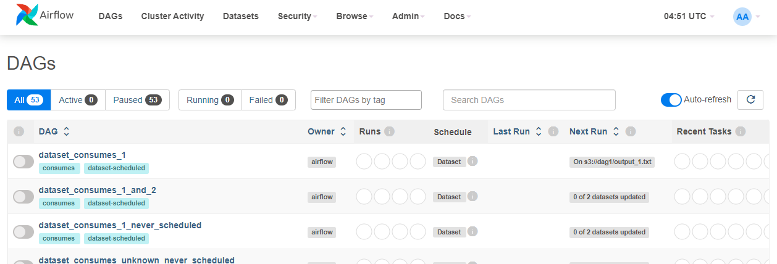Click info icon next to Recent Tasks
This screenshot has width=777, height=264.
[741, 131]
